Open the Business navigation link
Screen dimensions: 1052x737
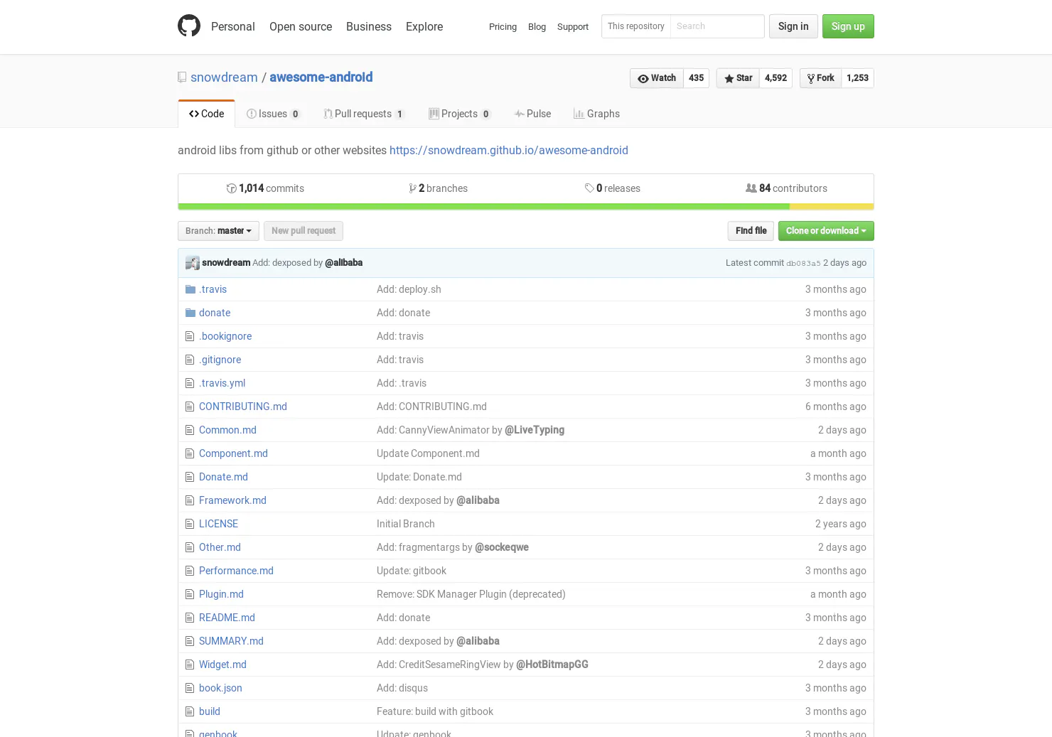pos(369,26)
